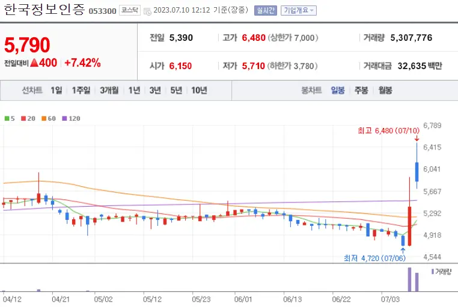Viewport: 458px width, 307px height.
Task: Click the 05/23 date on the axis
Action: point(201,299)
